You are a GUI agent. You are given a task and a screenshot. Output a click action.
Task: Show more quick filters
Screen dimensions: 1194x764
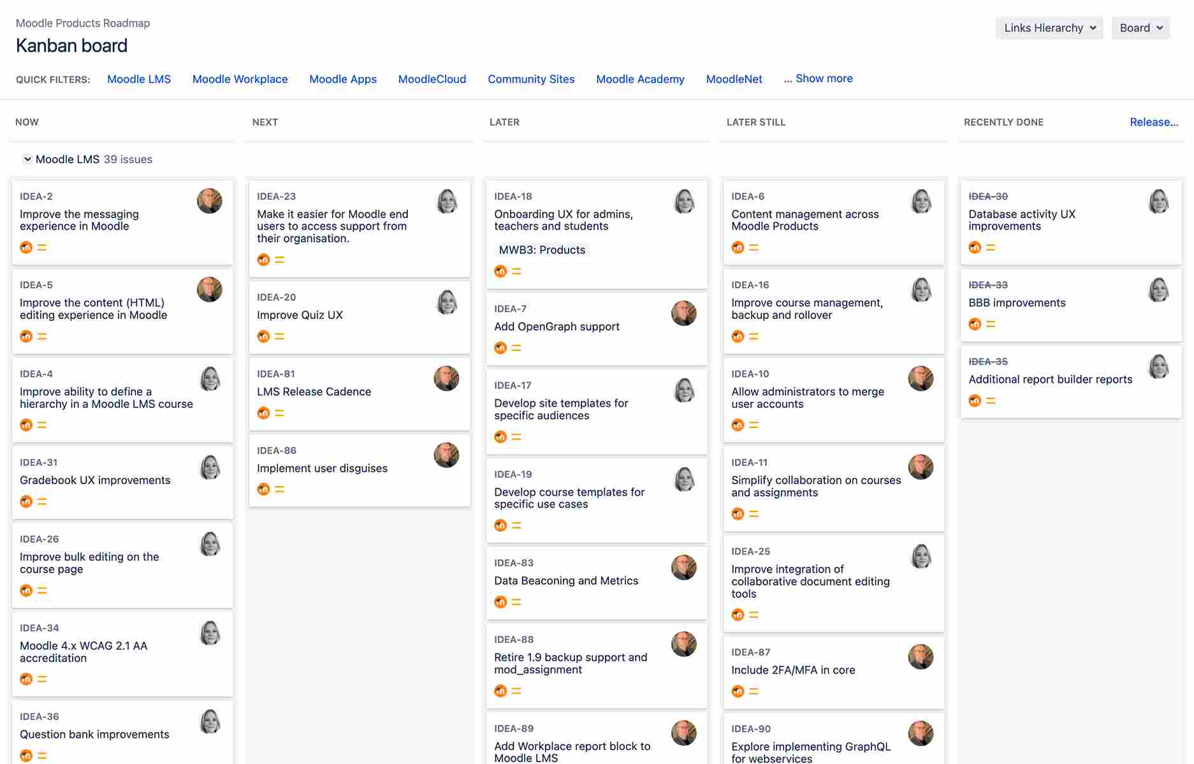point(819,78)
